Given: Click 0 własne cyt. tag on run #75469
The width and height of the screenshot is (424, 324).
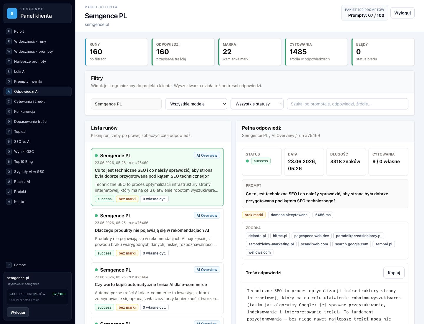Looking at the screenshot, I should [154, 199].
